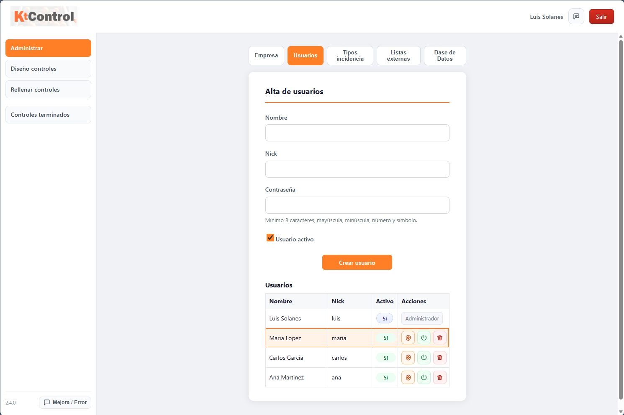Image resolution: width=624 pixels, height=415 pixels.
Task: Click the shield icon for Maria Lopez
Action: coord(408,338)
